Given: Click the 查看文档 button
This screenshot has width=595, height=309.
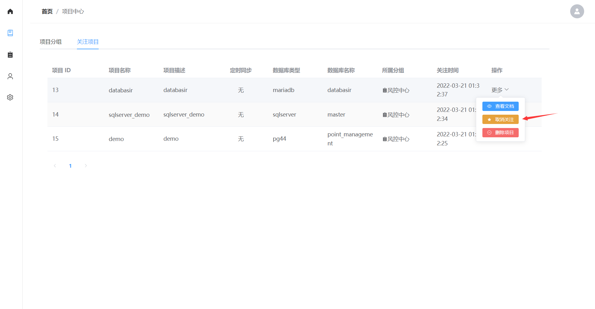Looking at the screenshot, I should pyautogui.click(x=500, y=106).
